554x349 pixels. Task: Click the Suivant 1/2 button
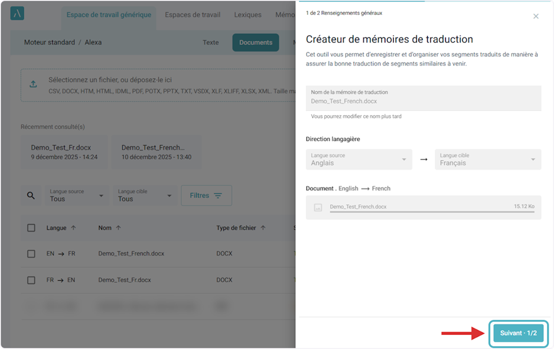[518, 333]
